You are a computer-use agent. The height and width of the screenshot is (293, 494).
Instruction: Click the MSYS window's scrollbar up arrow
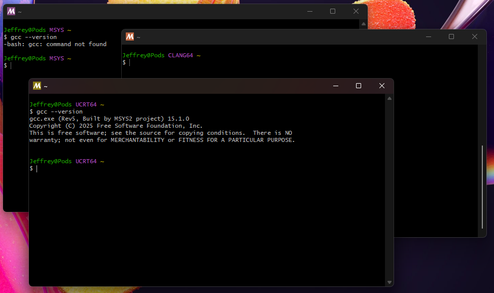point(364,24)
